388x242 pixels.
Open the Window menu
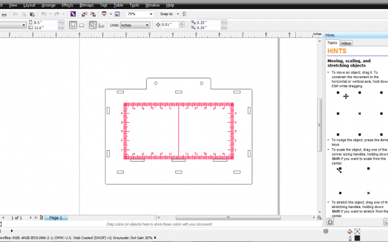[x=152, y=5]
